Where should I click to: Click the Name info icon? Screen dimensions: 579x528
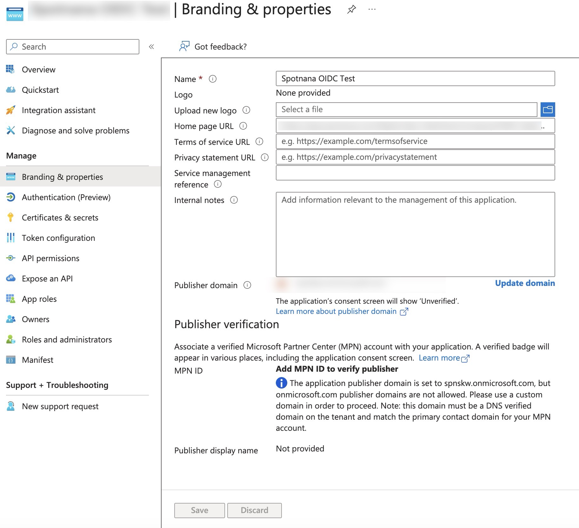coord(213,79)
